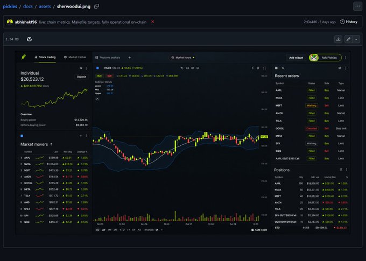Click AAPL row in Market movers

(x=54, y=158)
